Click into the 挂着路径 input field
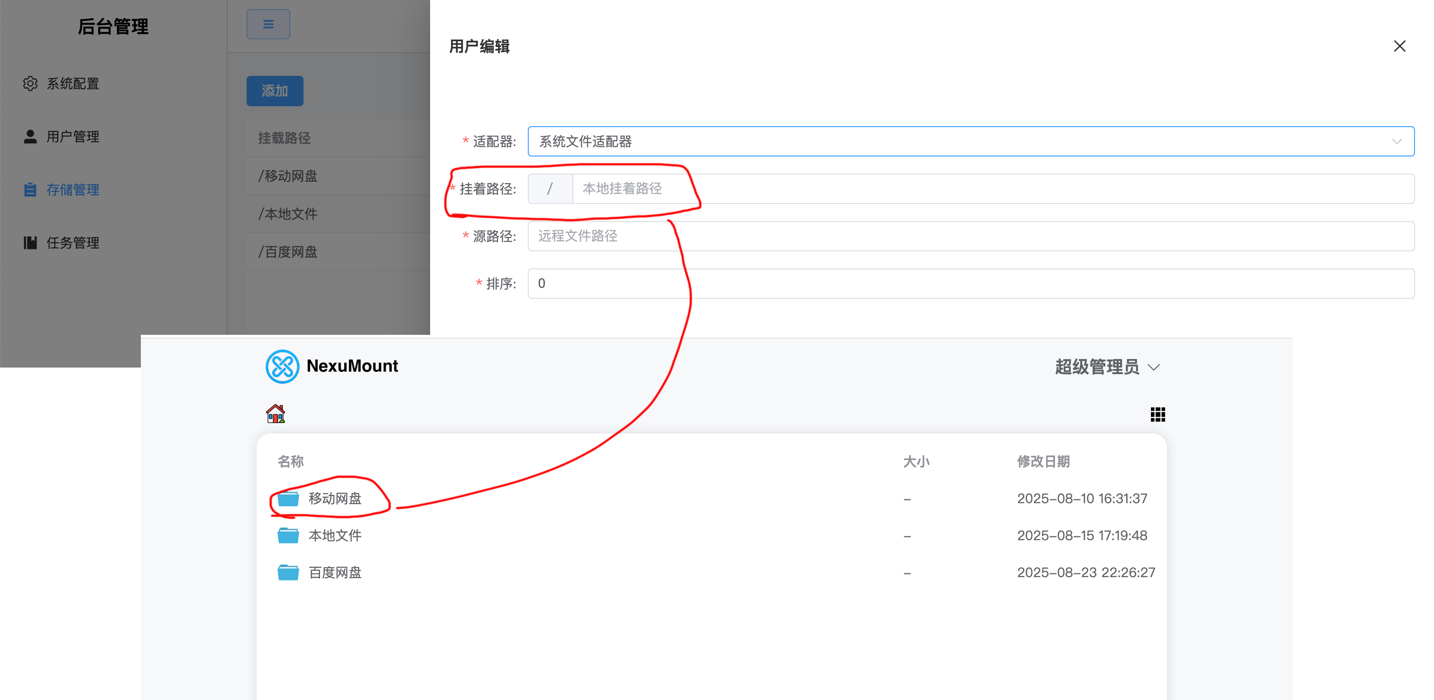This screenshot has width=1434, height=700. click(993, 189)
